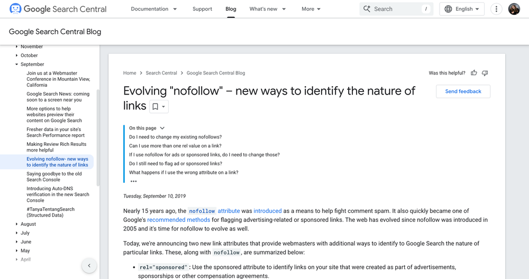Open the bookmark dropdown next to title

[x=159, y=107]
